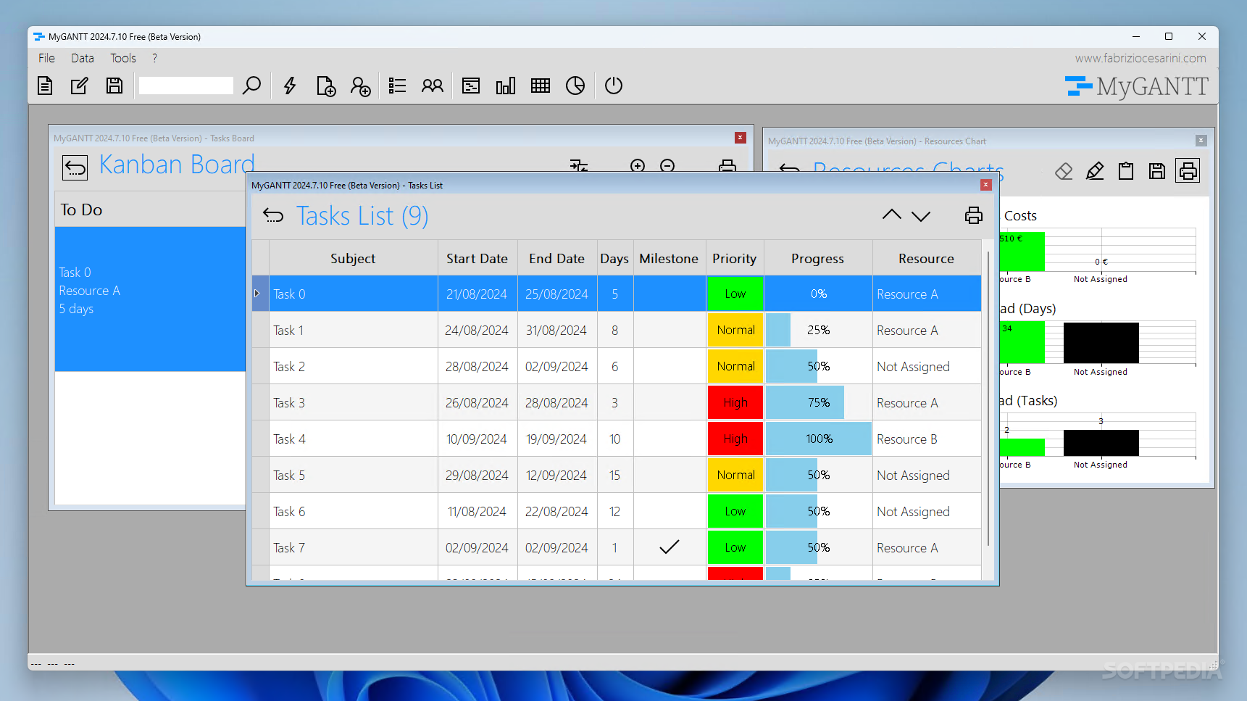Click the add resource person icon

coord(361,86)
